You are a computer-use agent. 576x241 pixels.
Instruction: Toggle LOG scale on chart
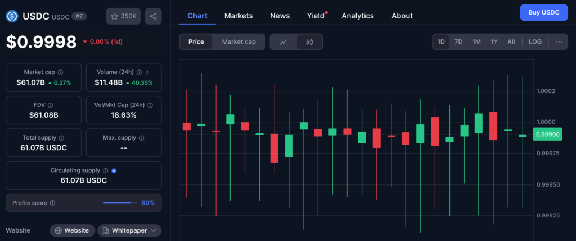coord(535,42)
